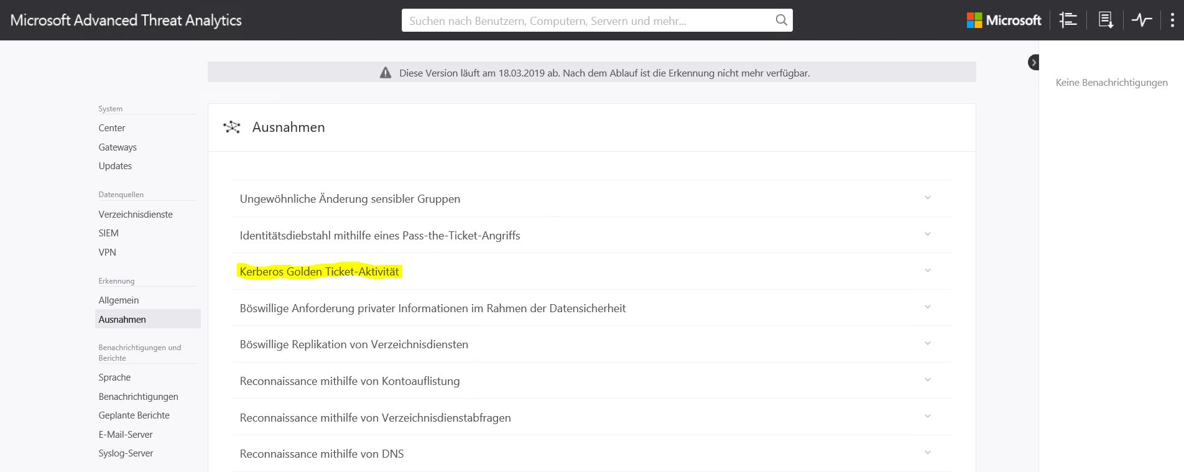Expand Ungewöhnliche Änderung sensibler Gruppen chevron
This screenshot has width=1184, height=472.
[x=927, y=198]
